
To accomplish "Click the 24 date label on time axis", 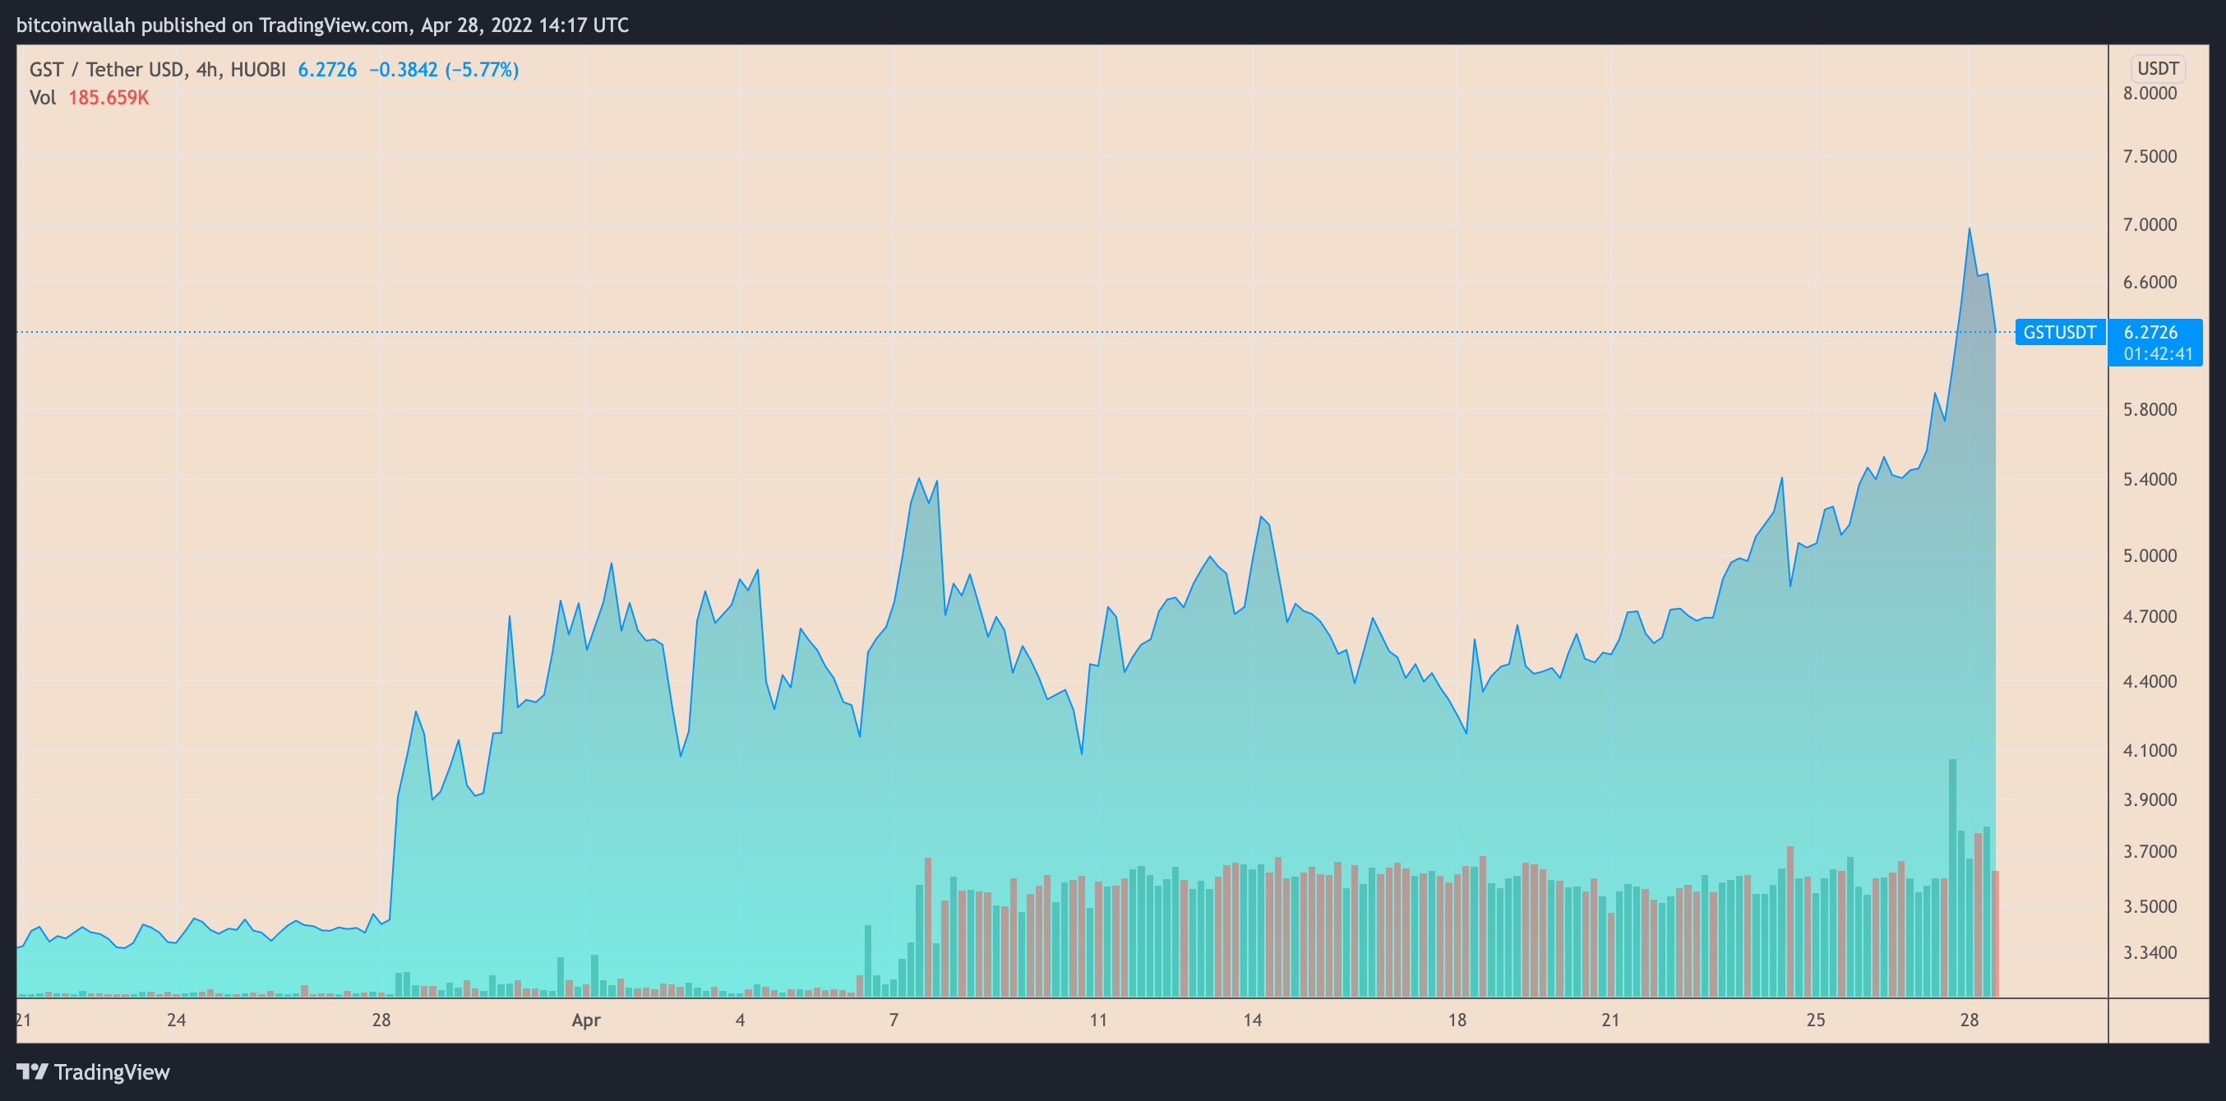I will [x=176, y=1020].
